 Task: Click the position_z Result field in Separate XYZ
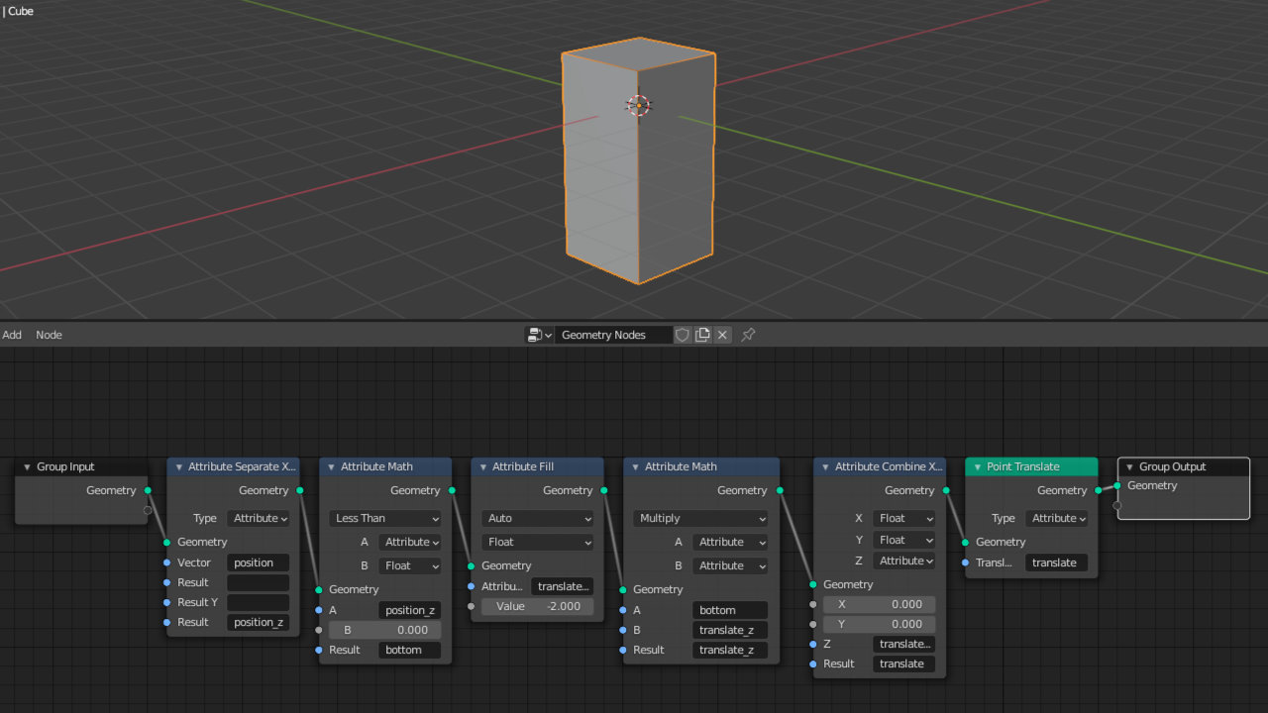click(x=259, y=622)
